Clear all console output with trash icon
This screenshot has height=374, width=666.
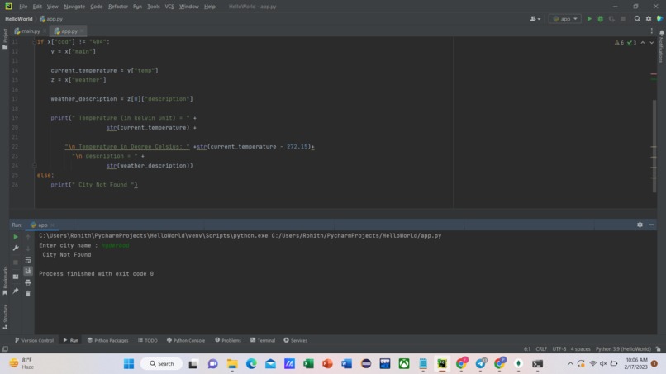point(28,293)
